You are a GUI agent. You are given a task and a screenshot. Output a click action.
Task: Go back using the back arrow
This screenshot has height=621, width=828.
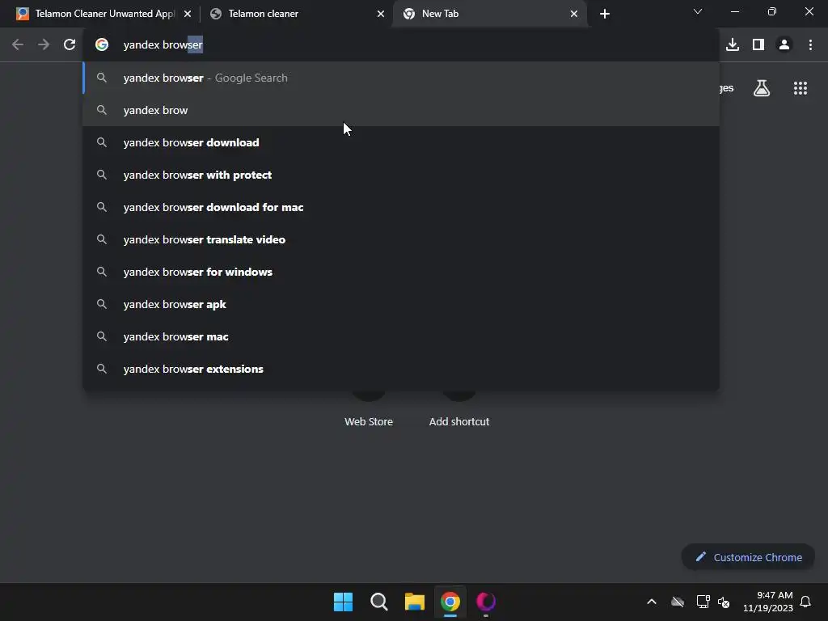coord(18,45)
